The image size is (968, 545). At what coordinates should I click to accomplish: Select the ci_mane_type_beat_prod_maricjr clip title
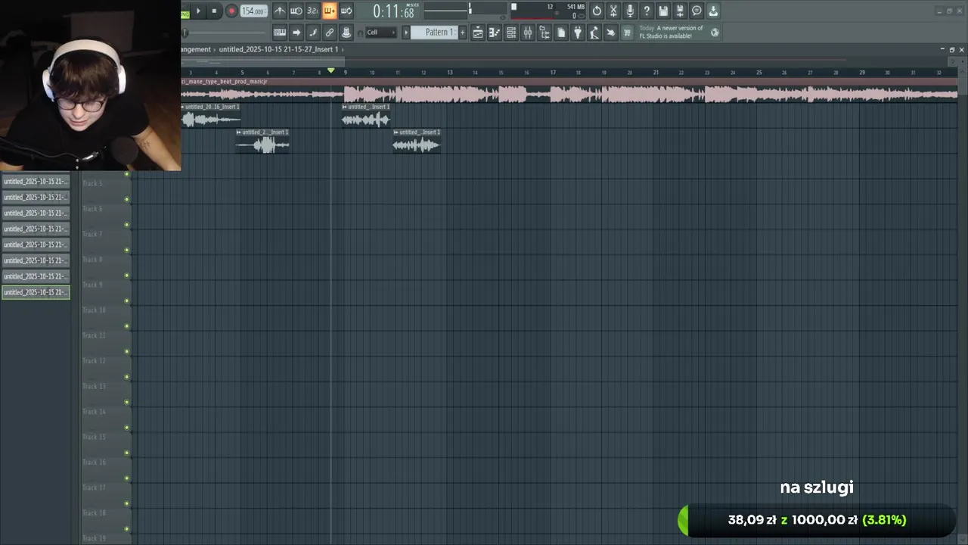[x=225, y=81]
